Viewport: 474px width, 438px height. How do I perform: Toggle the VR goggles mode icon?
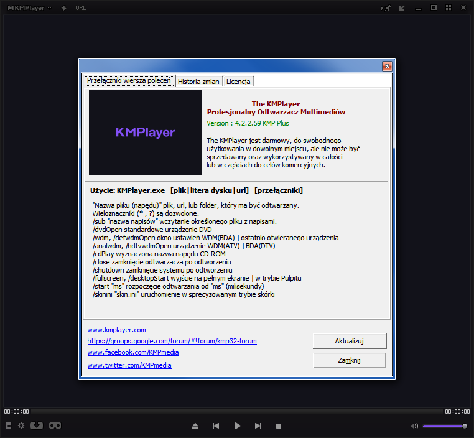tap(55, 426)
